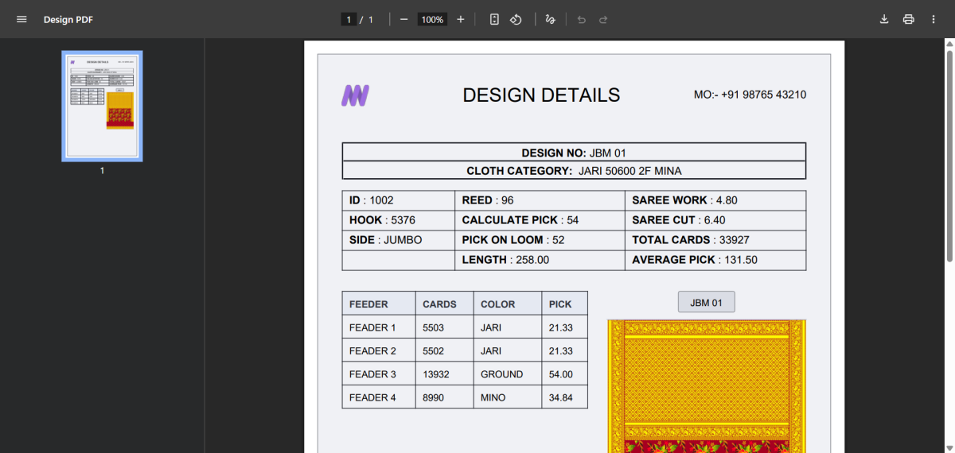Download the Design PDF file
This screenshot has width=955, height=453.
[884, 19]
